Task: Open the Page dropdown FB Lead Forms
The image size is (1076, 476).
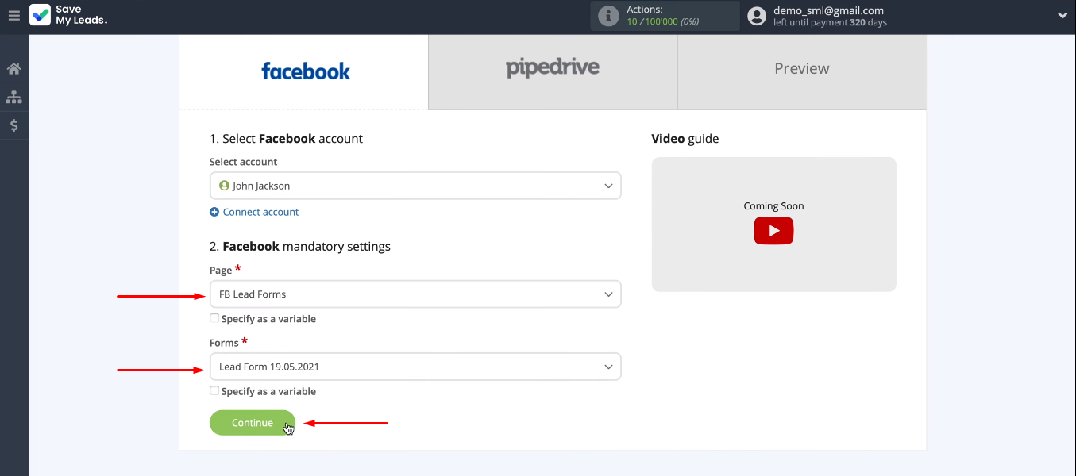Action: [x=415, y=294]
